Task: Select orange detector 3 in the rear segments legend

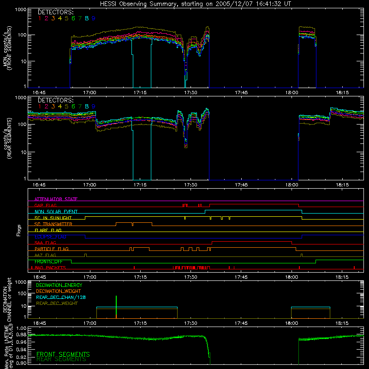Action: point(53,107)
